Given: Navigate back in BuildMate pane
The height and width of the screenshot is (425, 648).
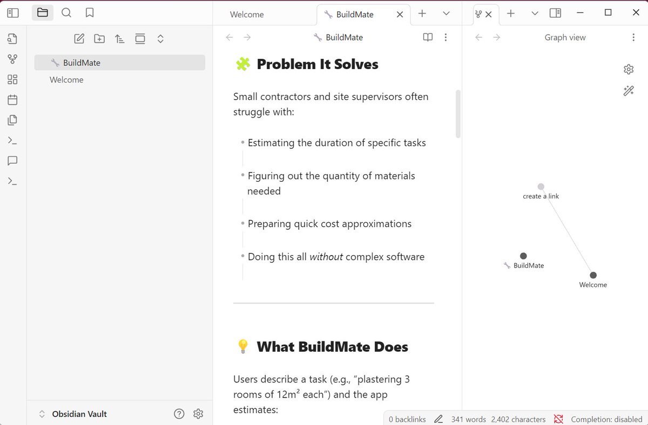Looking at the screenshot, I should coord(229,37).
